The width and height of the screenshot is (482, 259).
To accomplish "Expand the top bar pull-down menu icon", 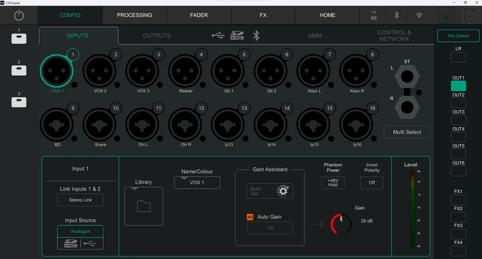I will pos(446,15).
